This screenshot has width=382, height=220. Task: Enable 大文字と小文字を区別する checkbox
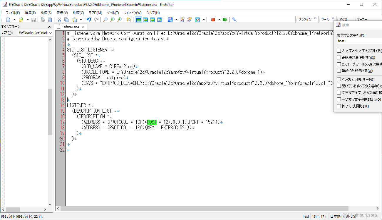tap(339, 51)
